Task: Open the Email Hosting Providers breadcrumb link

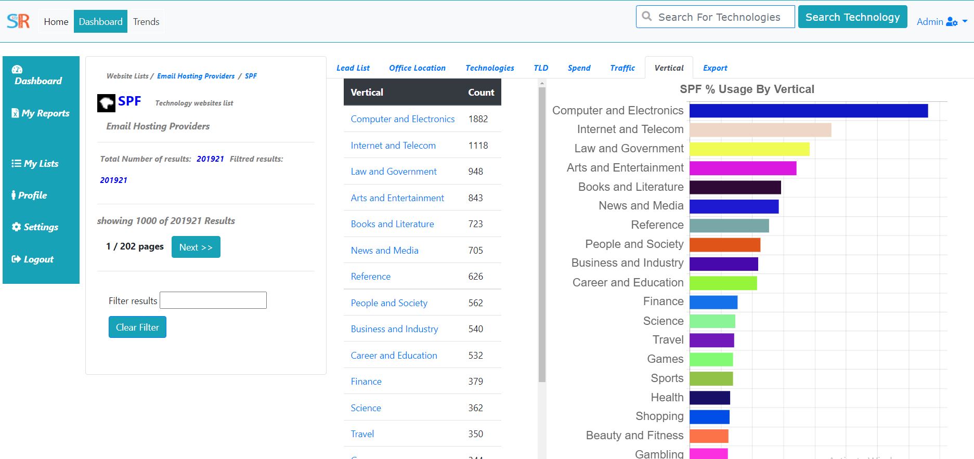Action: point(196,76)
